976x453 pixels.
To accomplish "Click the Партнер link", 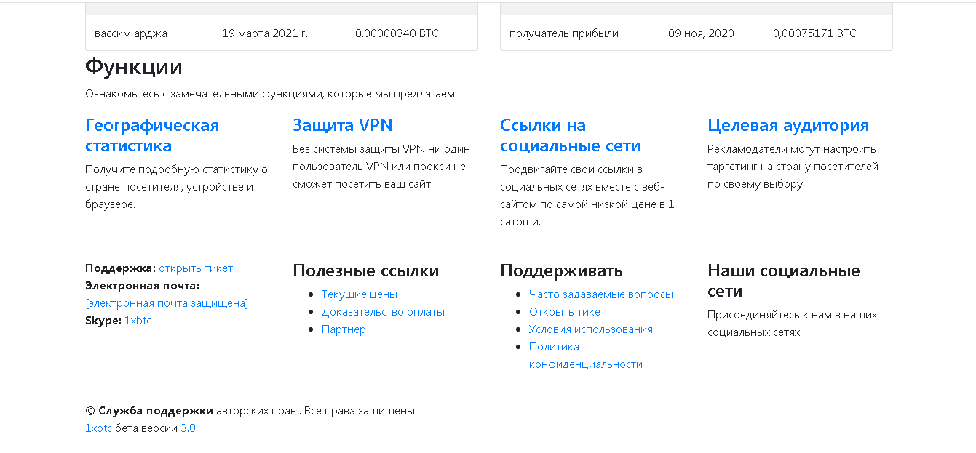I will pyautogui.click(x=344, y=329).
